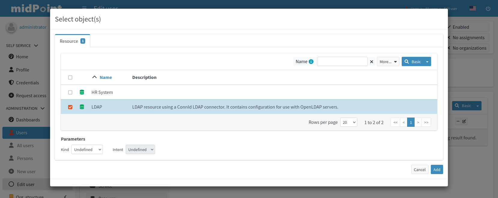
Task: Click the LDAP resource description text
Action: [x=235, y=107]
